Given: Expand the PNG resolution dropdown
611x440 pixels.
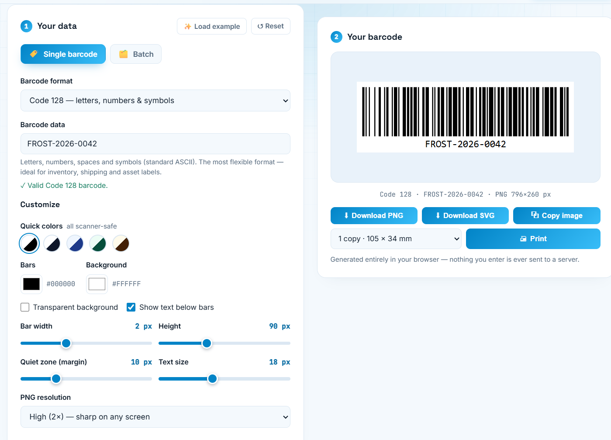Looking at the screenshot, I should 155,417.
